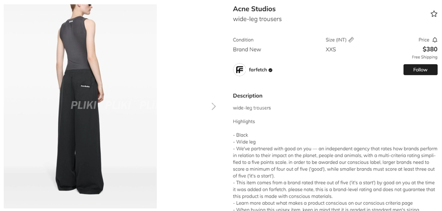The width and height of the screenshot is (442, 211).
Task: Click the Size (INT) label
Action: 336,40
